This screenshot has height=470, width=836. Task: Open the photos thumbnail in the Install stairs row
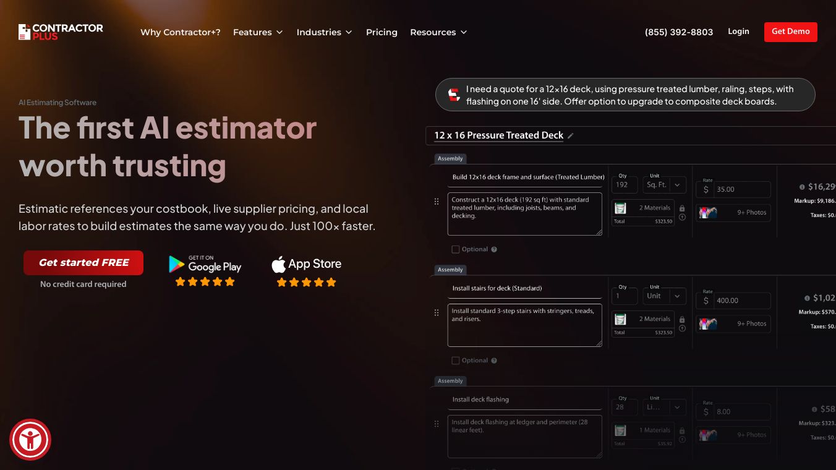708,324
